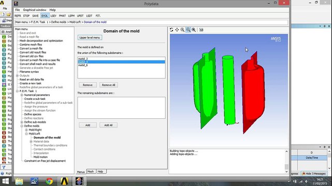332x186 pixels.
Task: Click Convert a mesh file into a case file
Action: (39, 60)
